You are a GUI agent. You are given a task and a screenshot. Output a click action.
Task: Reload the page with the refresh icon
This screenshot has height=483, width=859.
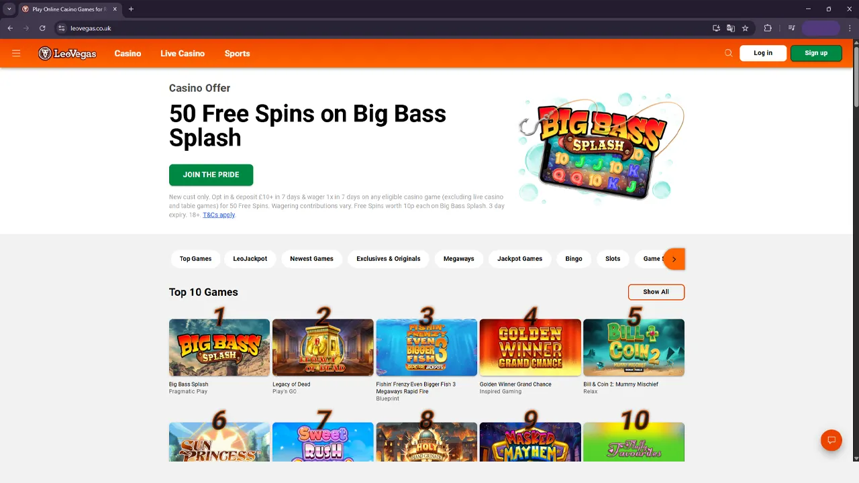[x=42, y=28]
